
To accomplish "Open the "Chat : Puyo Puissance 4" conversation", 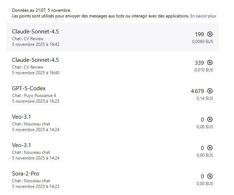I will [x=34, y=96].
